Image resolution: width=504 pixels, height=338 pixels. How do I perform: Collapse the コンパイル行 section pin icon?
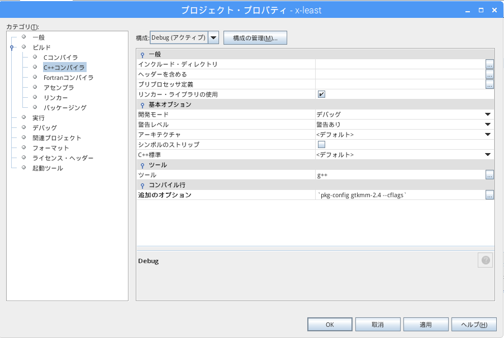point(142,185)
